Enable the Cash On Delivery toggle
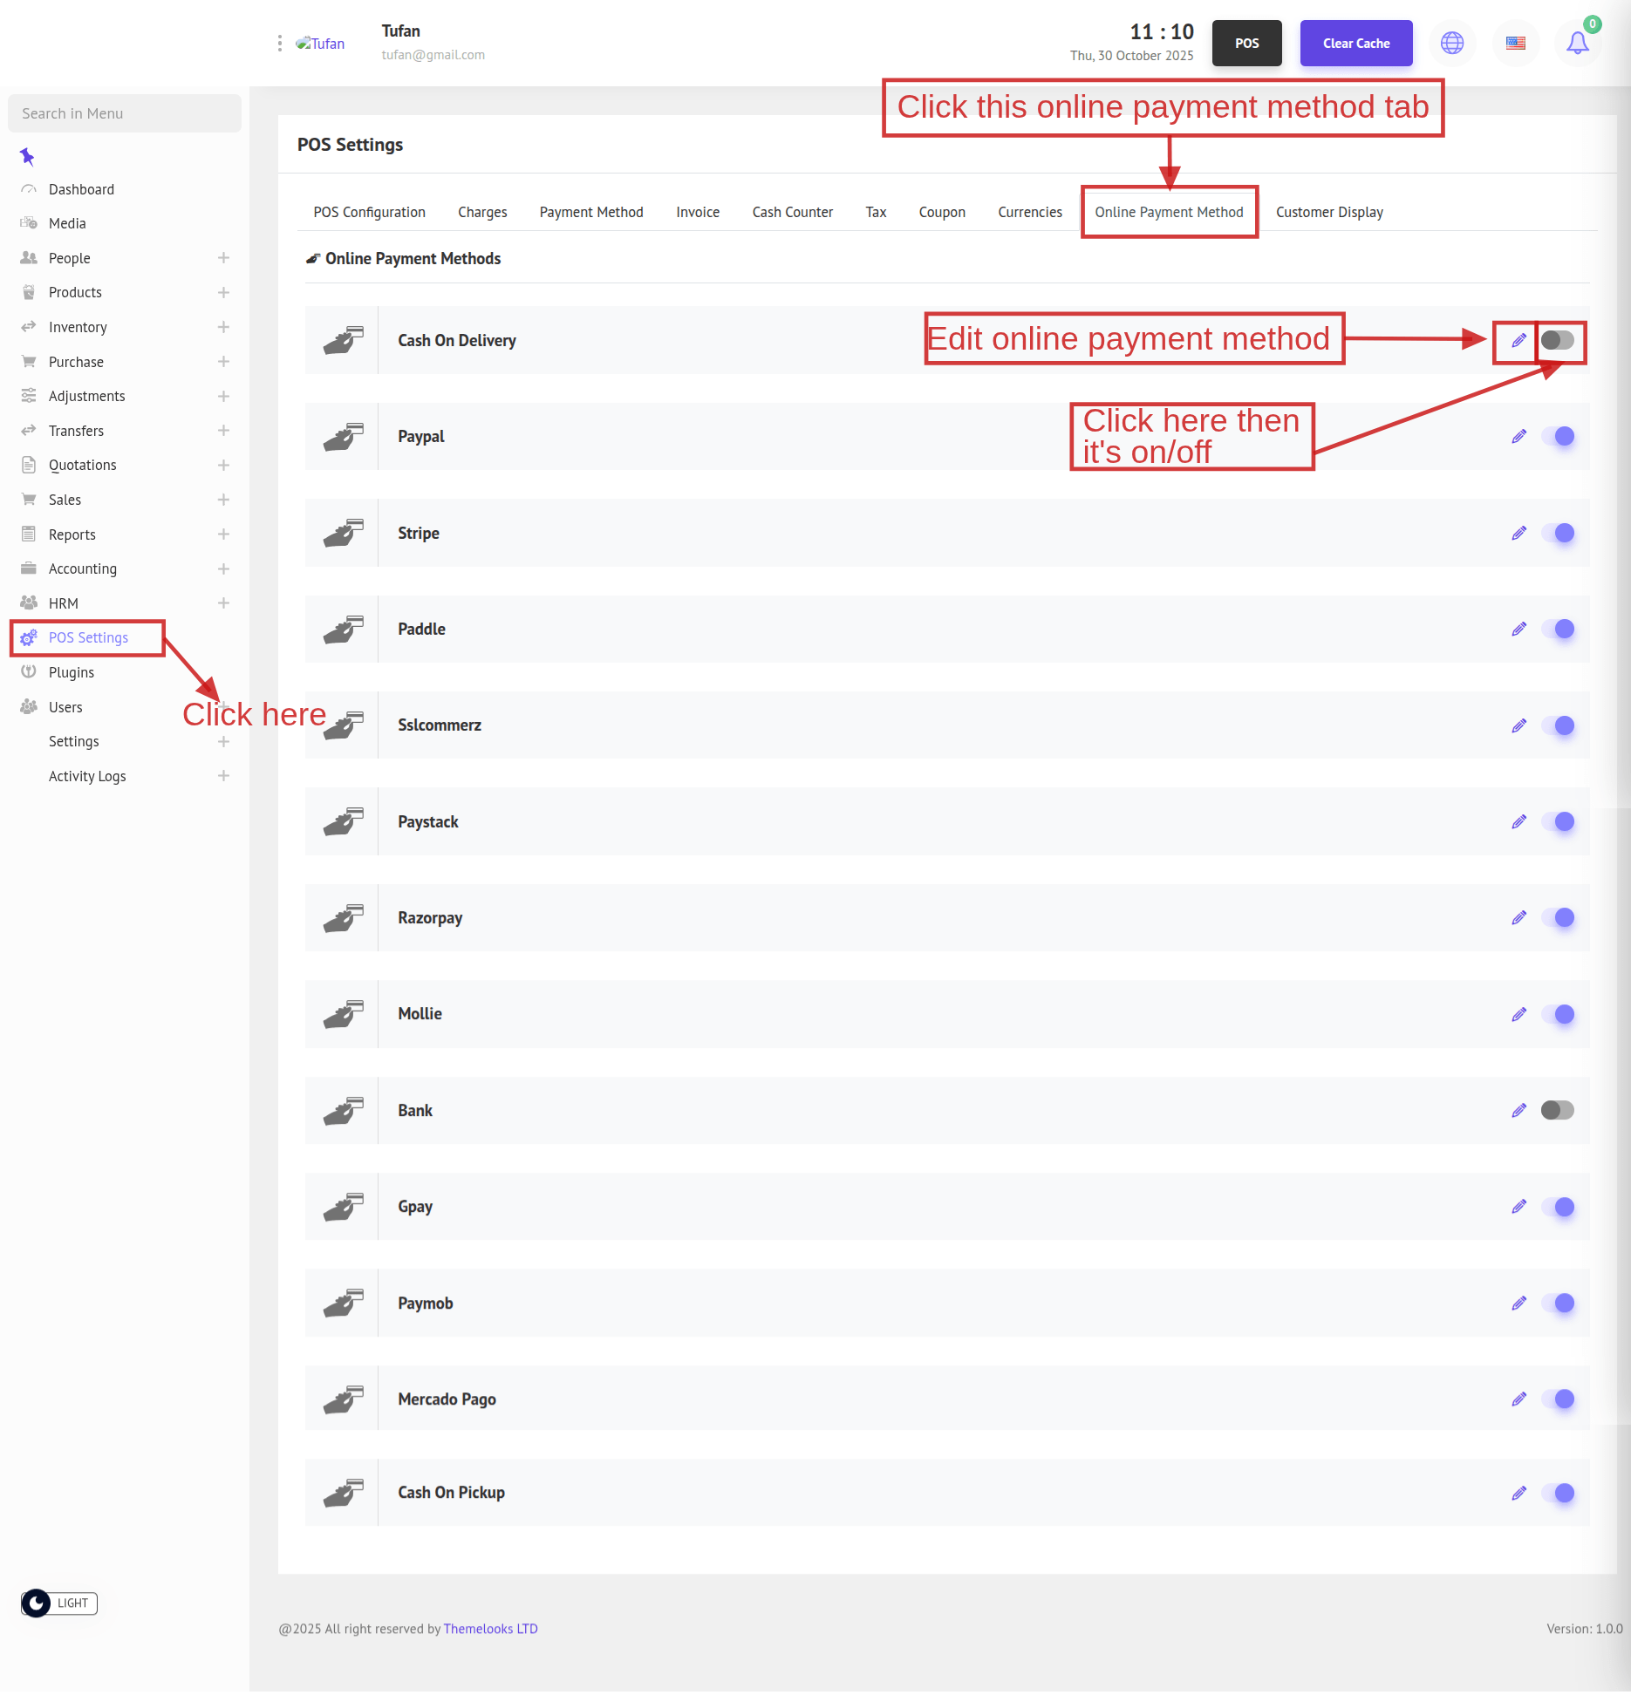1631x1695 pixels. tap(1557, 340)
